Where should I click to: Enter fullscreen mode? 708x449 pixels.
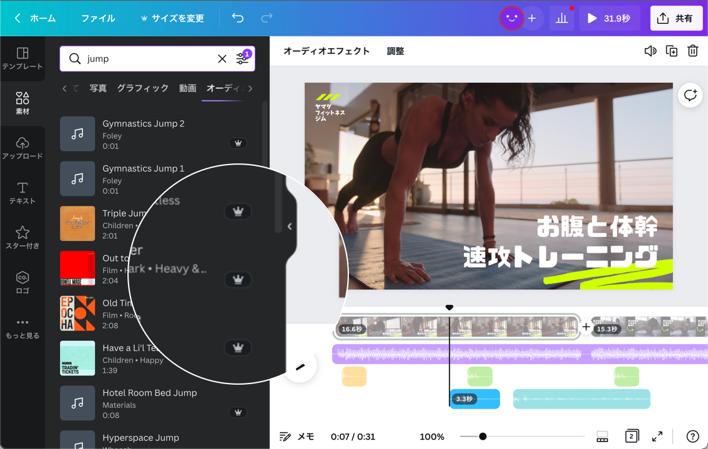point(657,437)
